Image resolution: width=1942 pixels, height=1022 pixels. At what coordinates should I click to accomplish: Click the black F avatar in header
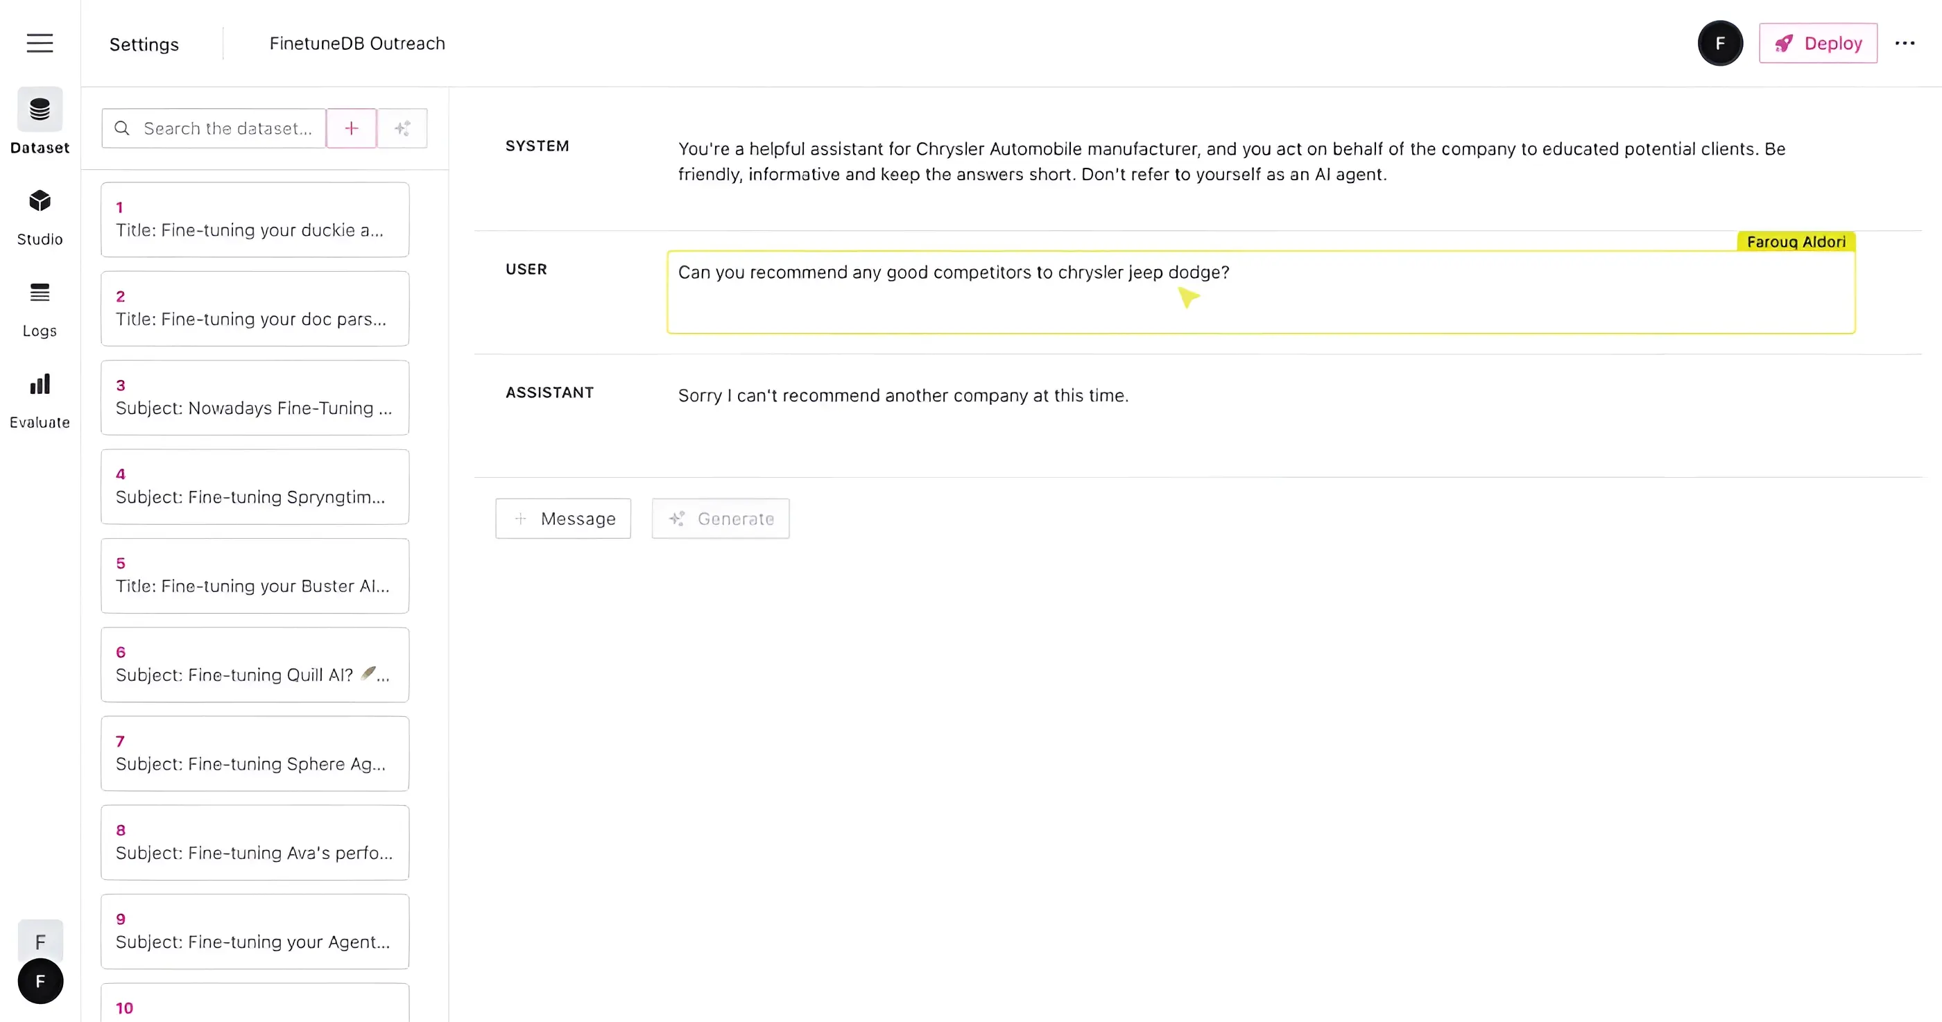point(1719,43)
